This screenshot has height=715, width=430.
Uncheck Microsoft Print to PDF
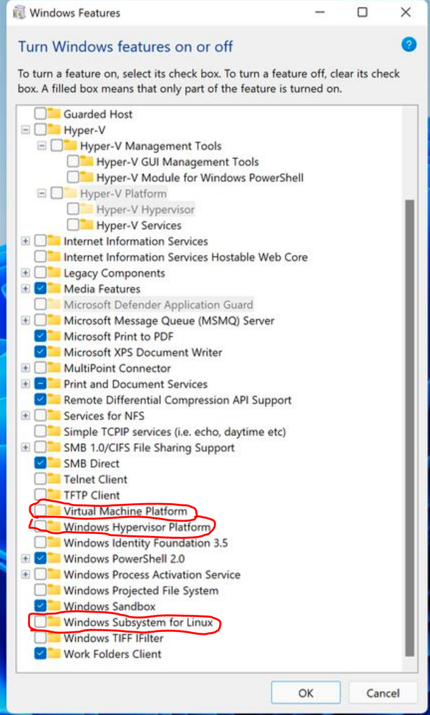click(x=41, y=336)
